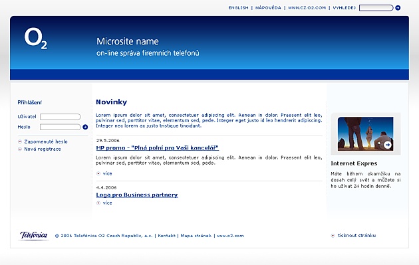The image size is (419, 265).
Task: Click on-line správa firemních telefonů subtitle
Action: pos(148,53)
